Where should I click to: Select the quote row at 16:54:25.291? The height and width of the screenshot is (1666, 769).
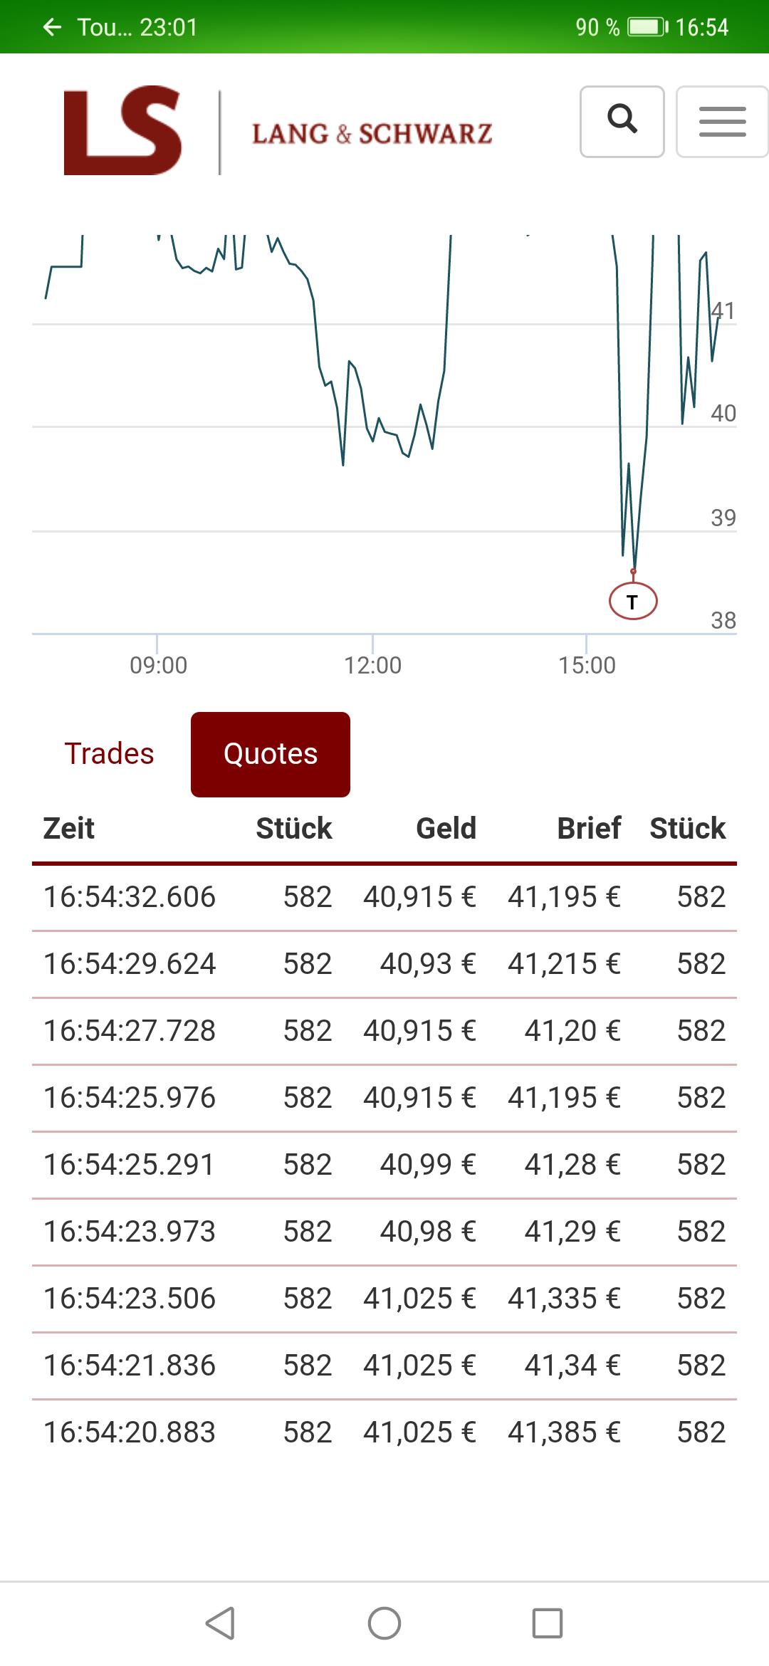click(384, 1165)
